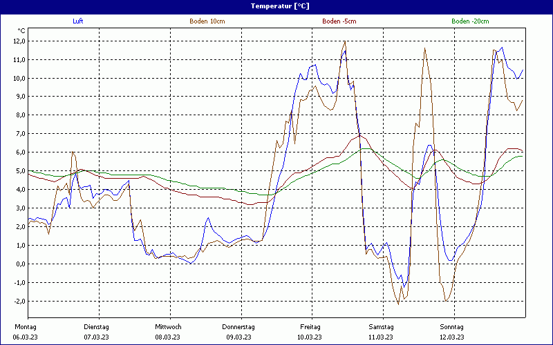Click the '12.03.23' date label

[452, 337]
